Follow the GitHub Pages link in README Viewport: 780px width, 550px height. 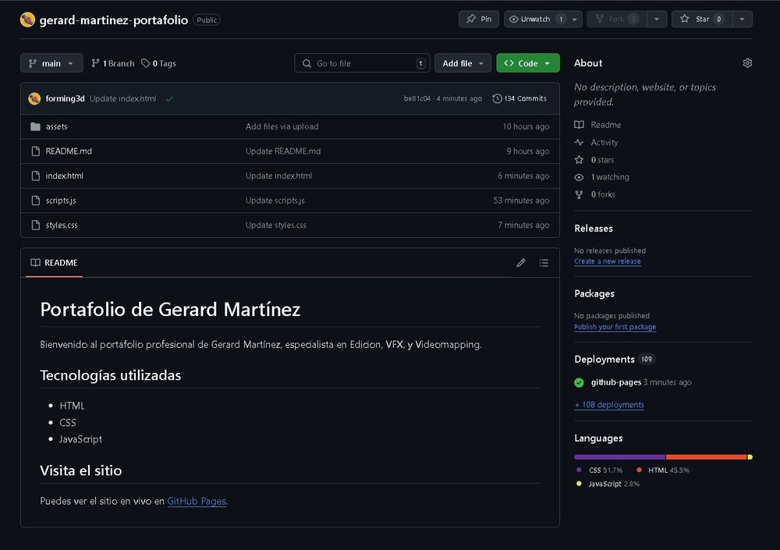(x=197, y=501)
